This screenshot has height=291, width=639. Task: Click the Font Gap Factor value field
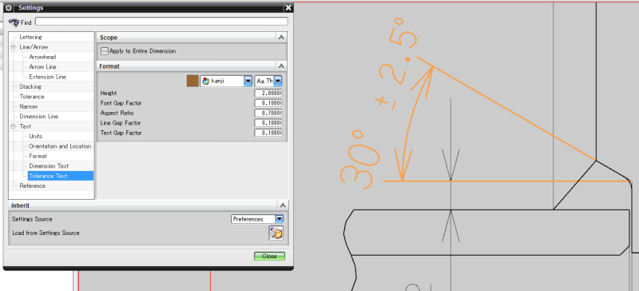pyautogui.click(x=268, y=103)
